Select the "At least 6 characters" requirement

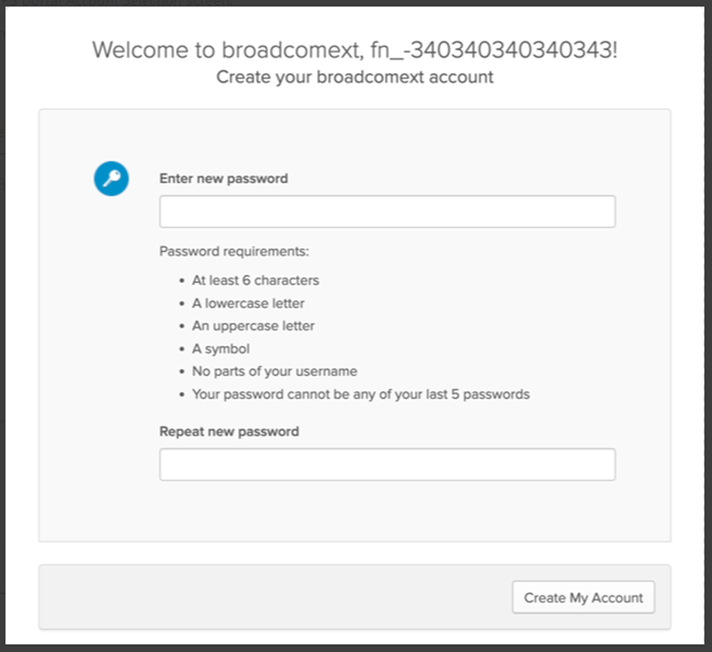(x=256, y=280)
